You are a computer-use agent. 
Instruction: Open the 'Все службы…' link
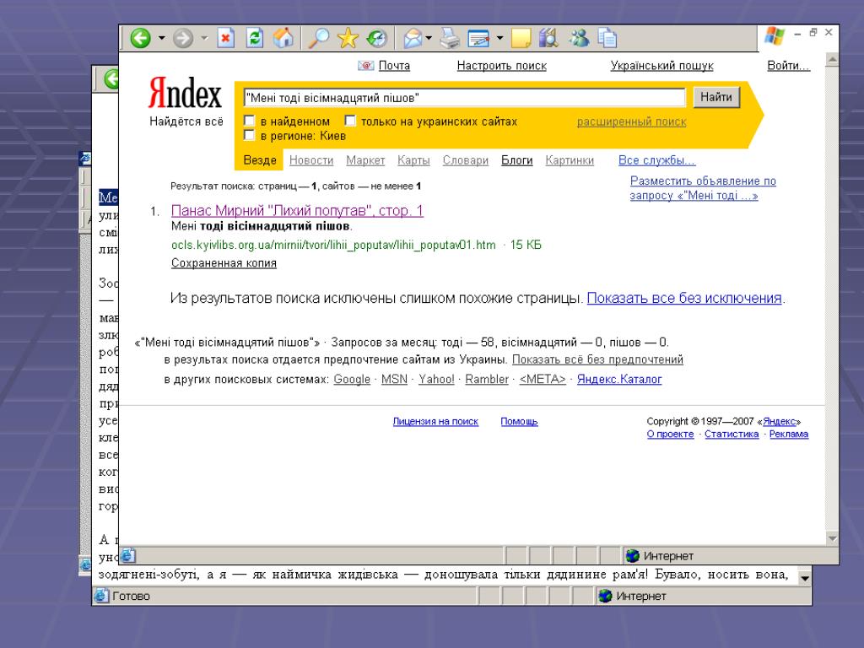point(656,160)
